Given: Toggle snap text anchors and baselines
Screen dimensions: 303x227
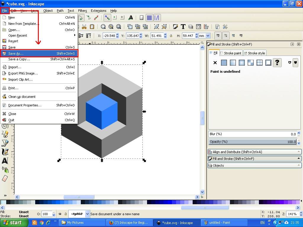Looking at the screenshot, I should (x=130, y=18).
